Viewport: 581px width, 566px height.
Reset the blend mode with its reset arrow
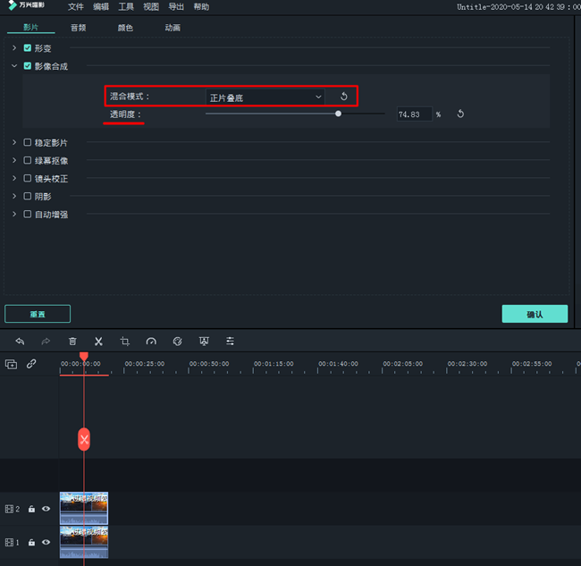point(344,97)
